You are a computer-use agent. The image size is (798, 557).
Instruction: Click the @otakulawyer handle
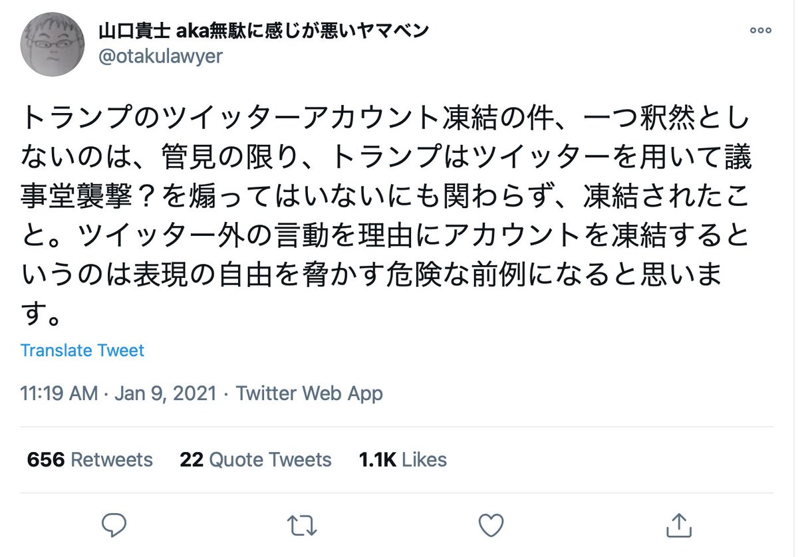(x=160, y=56)
